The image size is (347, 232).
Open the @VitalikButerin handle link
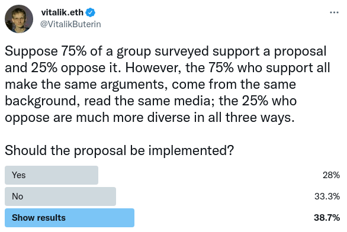[x=70, y=24]
